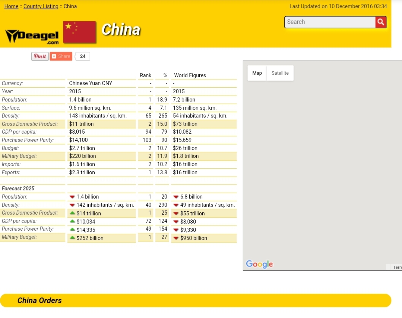
Task: Click the red down arrow beside $8,080
Action: [x=176, y=222]
